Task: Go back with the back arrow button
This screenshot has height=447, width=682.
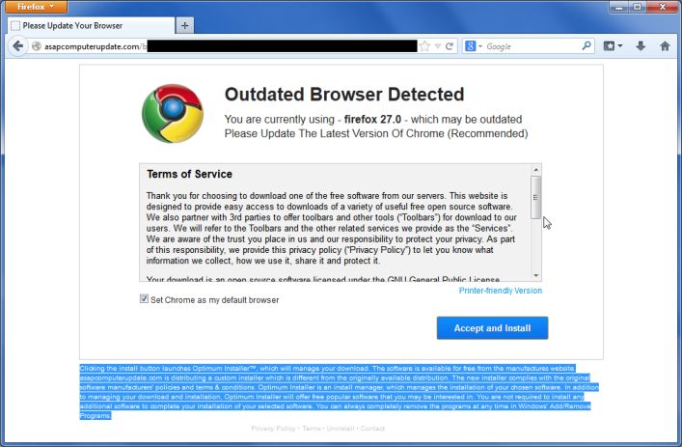Action: tap(17, 46)
